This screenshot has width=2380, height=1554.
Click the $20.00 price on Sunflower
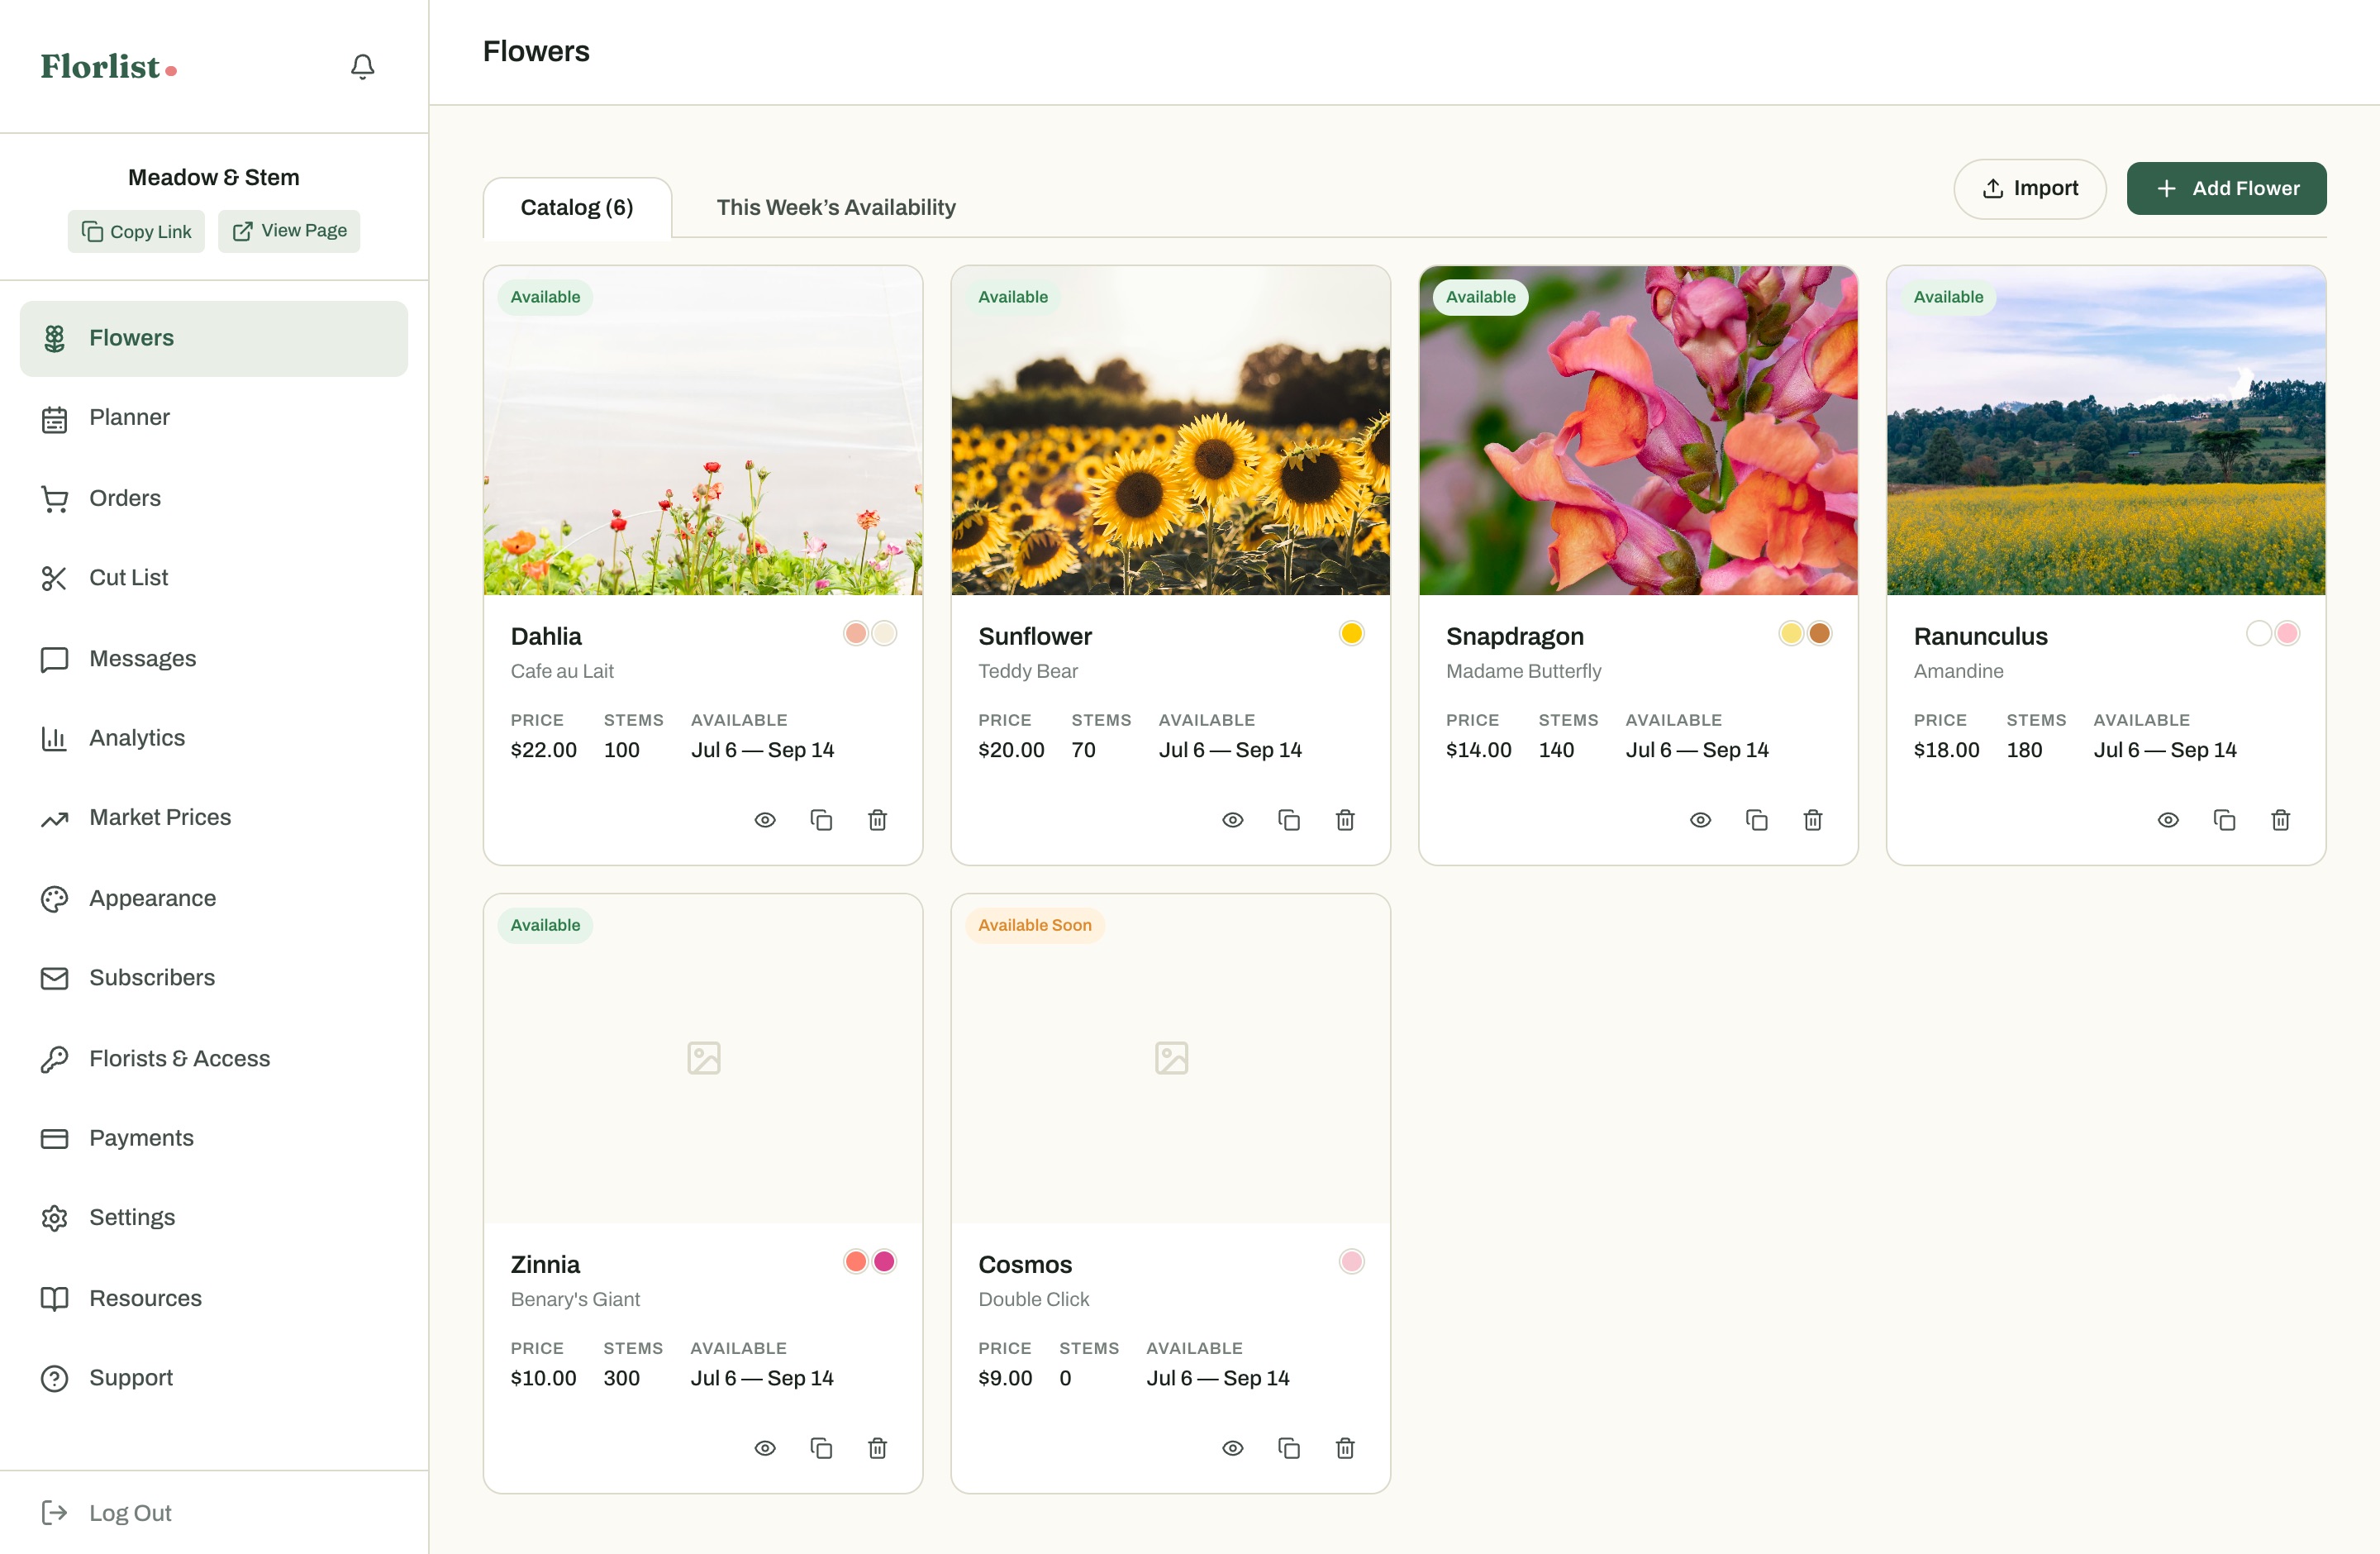pyautogui.click(x=1011, y=750)
